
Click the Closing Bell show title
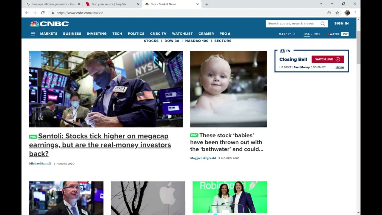tap(293, 59)
